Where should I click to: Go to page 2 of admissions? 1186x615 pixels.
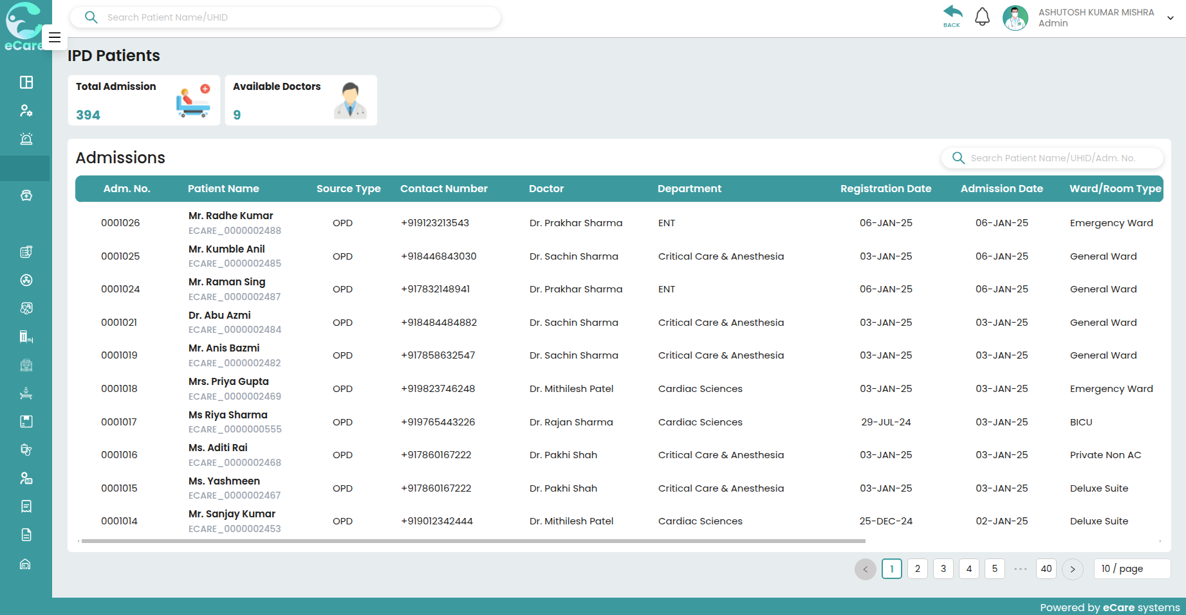pos(917,569)
